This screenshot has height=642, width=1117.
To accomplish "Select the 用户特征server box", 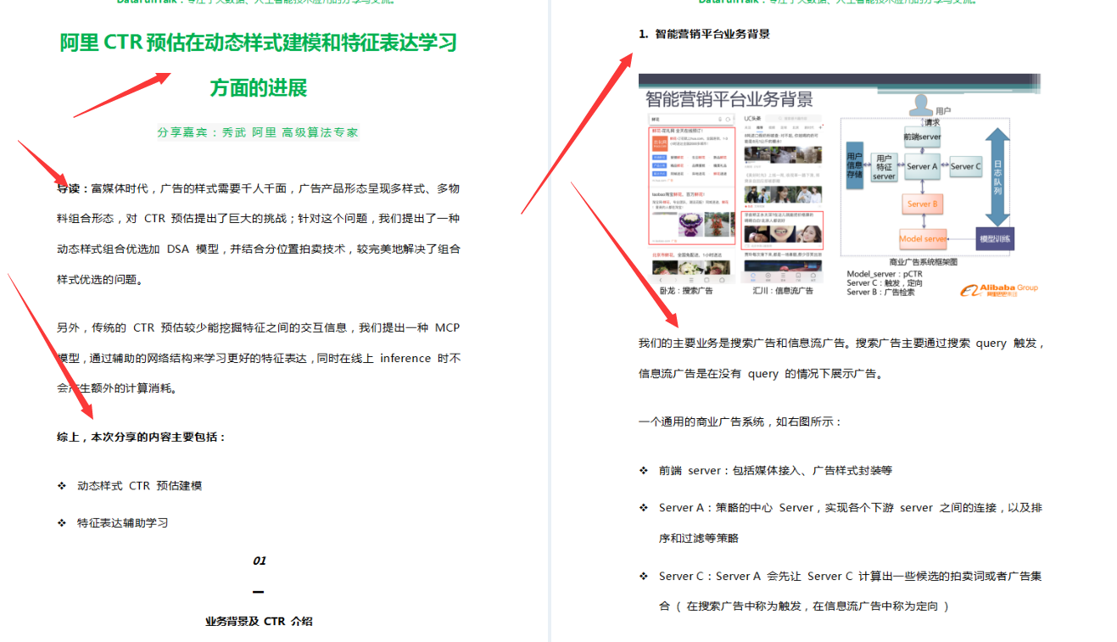I will 884,167.
